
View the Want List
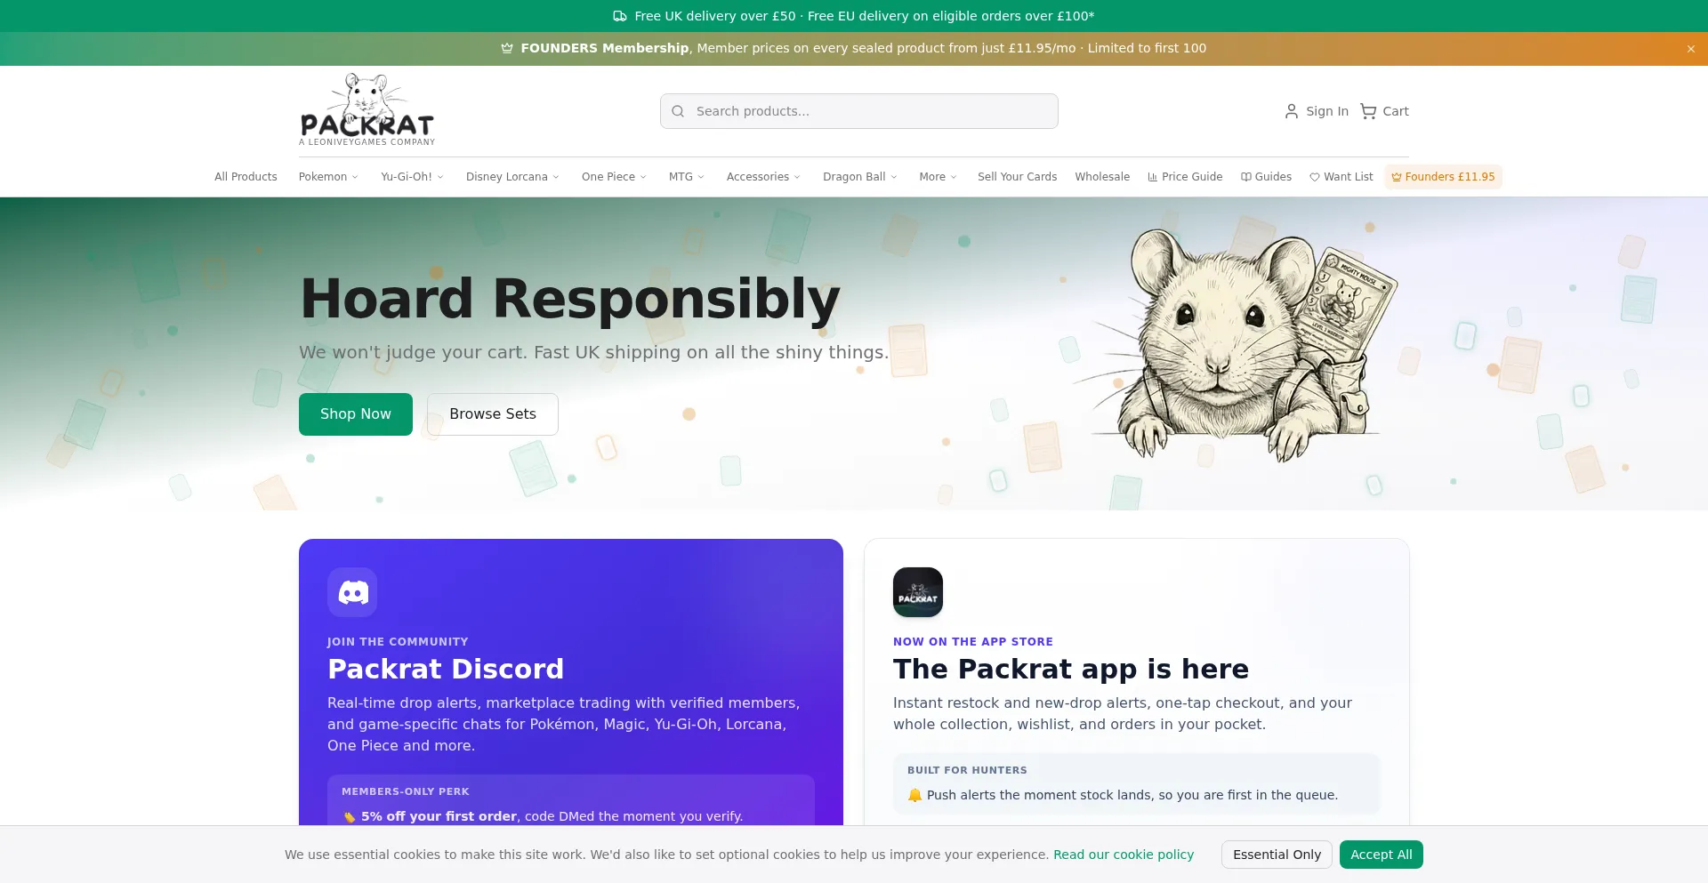[1341, 177]
